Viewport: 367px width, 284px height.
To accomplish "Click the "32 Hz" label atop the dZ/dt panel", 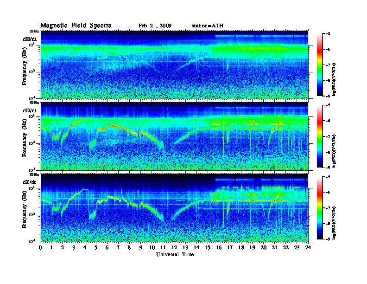I will 34,174.
